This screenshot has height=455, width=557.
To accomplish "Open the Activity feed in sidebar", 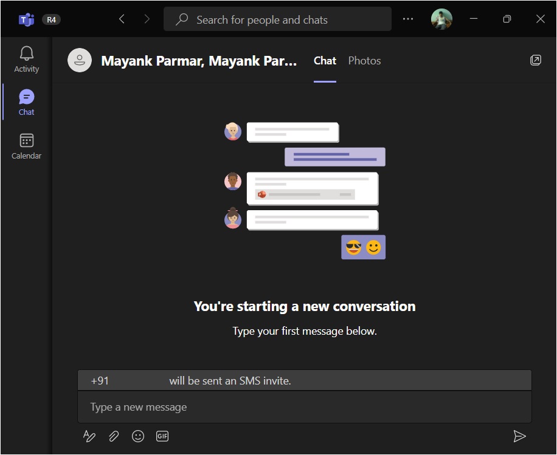I will tap(26, 60).
